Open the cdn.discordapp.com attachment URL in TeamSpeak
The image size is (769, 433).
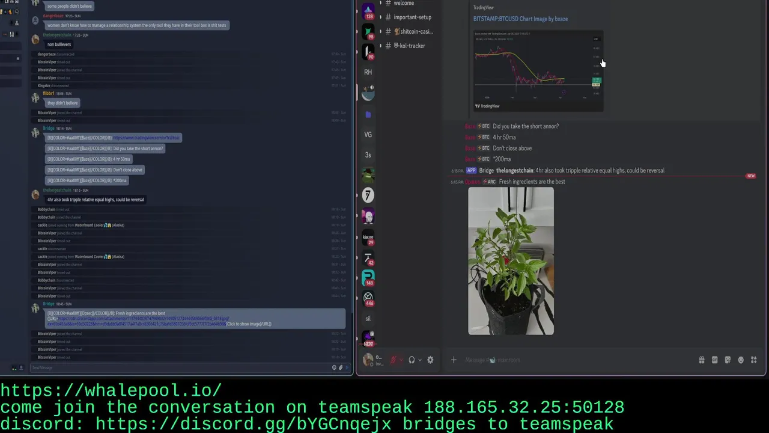point(139,321)
